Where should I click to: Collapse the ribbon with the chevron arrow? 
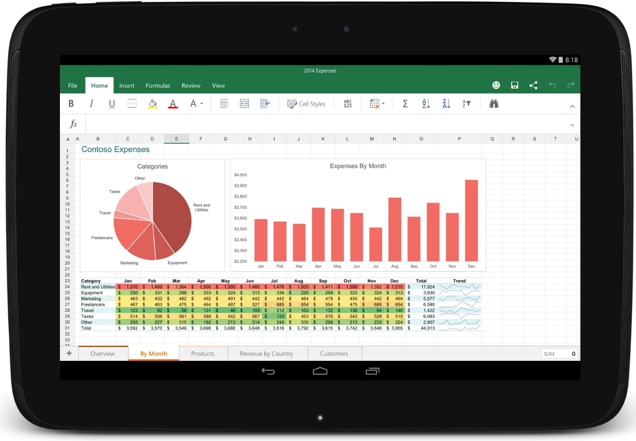click(x=572, y=105)
